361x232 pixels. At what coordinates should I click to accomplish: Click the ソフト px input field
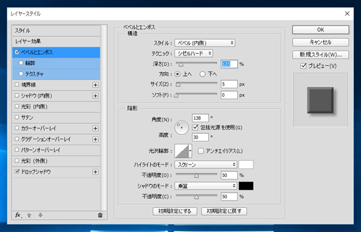point(229,95)
